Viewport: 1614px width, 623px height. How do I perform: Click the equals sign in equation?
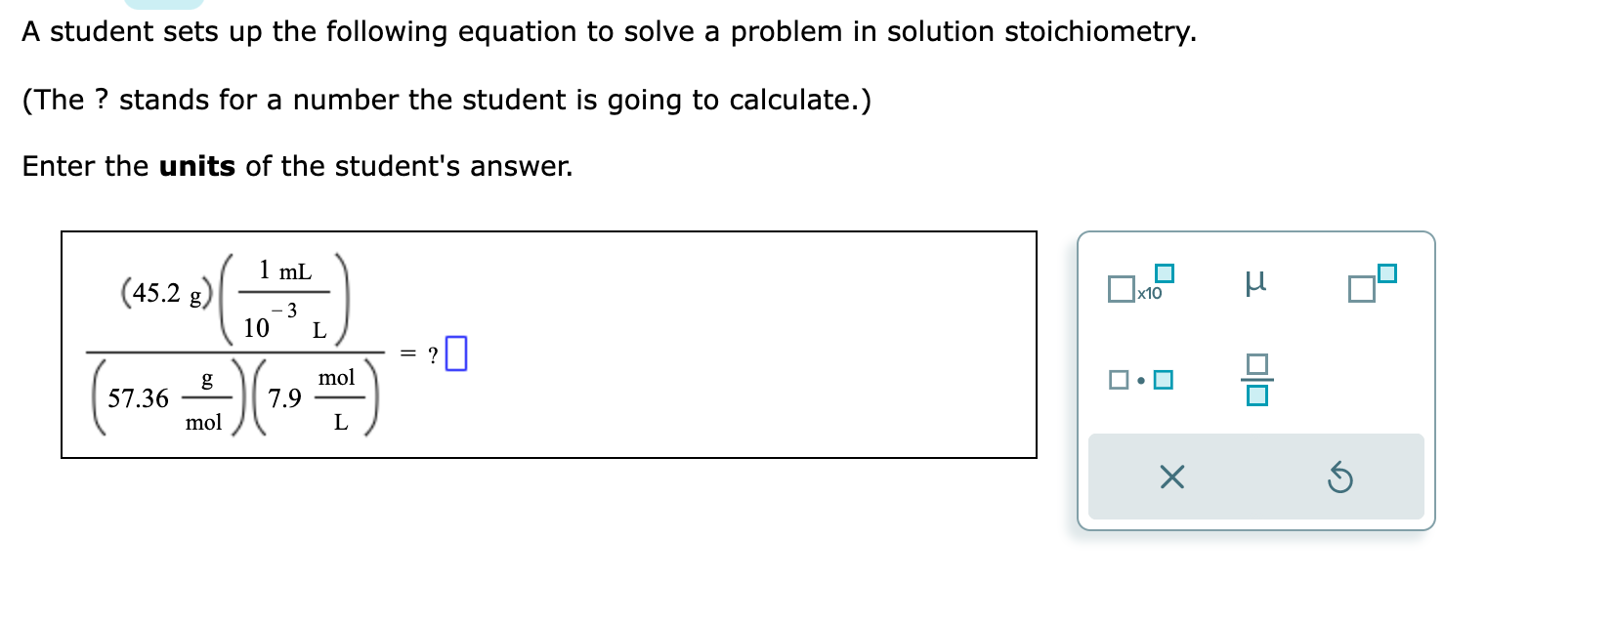click(x=408, y=353)
